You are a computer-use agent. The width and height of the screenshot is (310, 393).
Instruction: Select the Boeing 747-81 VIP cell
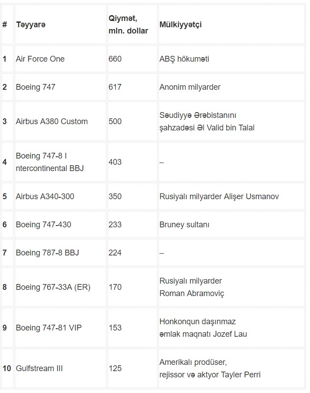(x=49, y=328)
